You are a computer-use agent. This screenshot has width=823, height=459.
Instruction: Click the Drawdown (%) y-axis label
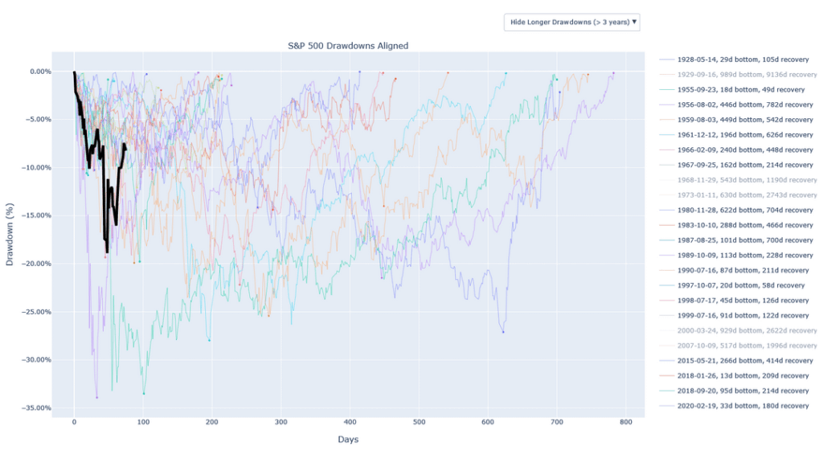[x=10, y=234]
